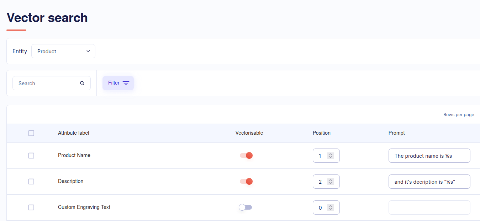Check the checkbox for the Description row
This screenshot has height=221, width=480.
[31, 181]
